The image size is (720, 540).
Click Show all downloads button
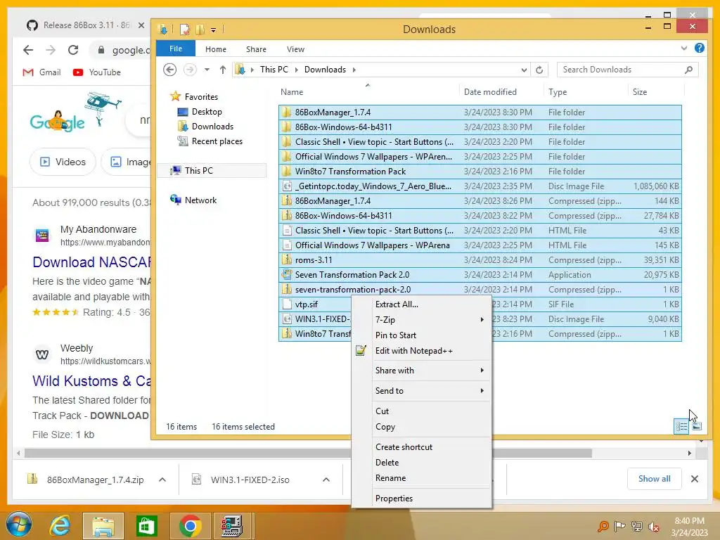coord(654,479)
